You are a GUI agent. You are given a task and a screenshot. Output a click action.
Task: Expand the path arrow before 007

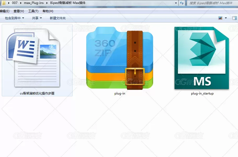point(9,3)
